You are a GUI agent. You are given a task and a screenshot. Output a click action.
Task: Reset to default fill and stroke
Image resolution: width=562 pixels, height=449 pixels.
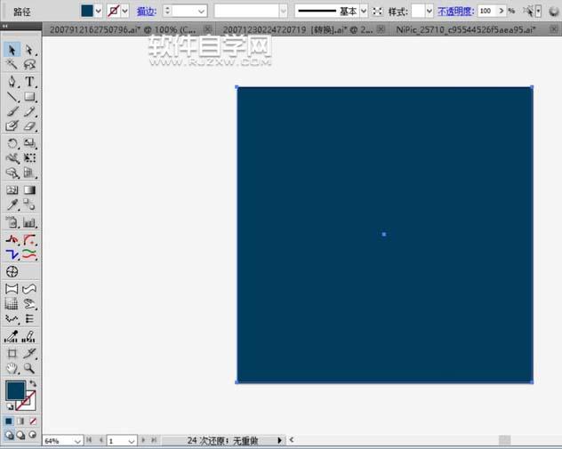[x=10, y=406]
